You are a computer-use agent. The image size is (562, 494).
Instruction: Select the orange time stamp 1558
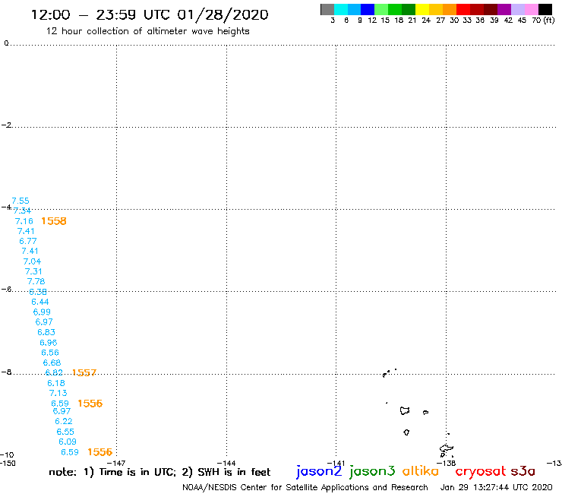tap(54, 221)
